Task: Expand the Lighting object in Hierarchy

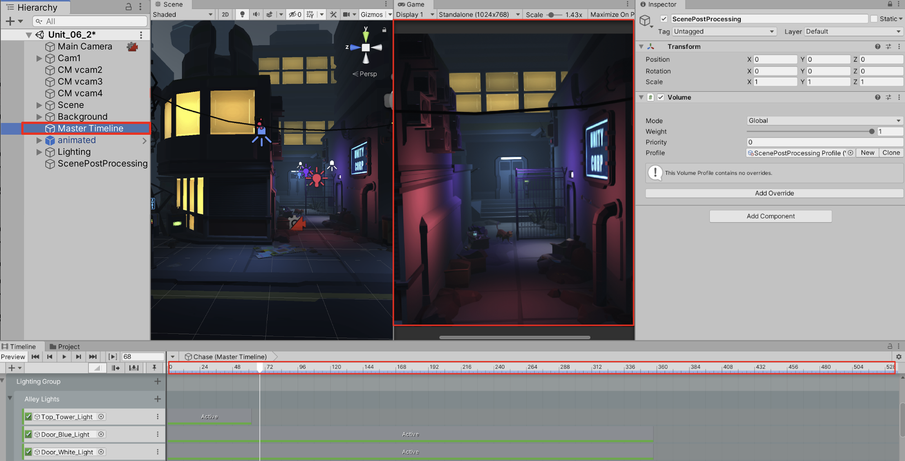Action: tap(39, 152)
